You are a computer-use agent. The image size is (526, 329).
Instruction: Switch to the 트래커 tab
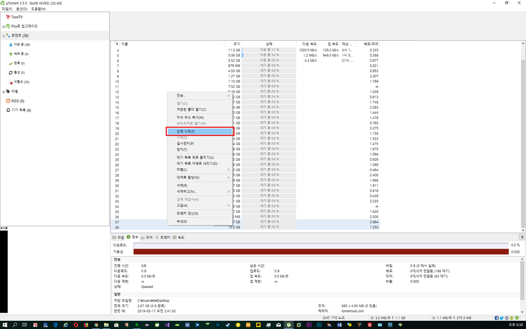tap(162, 237)
